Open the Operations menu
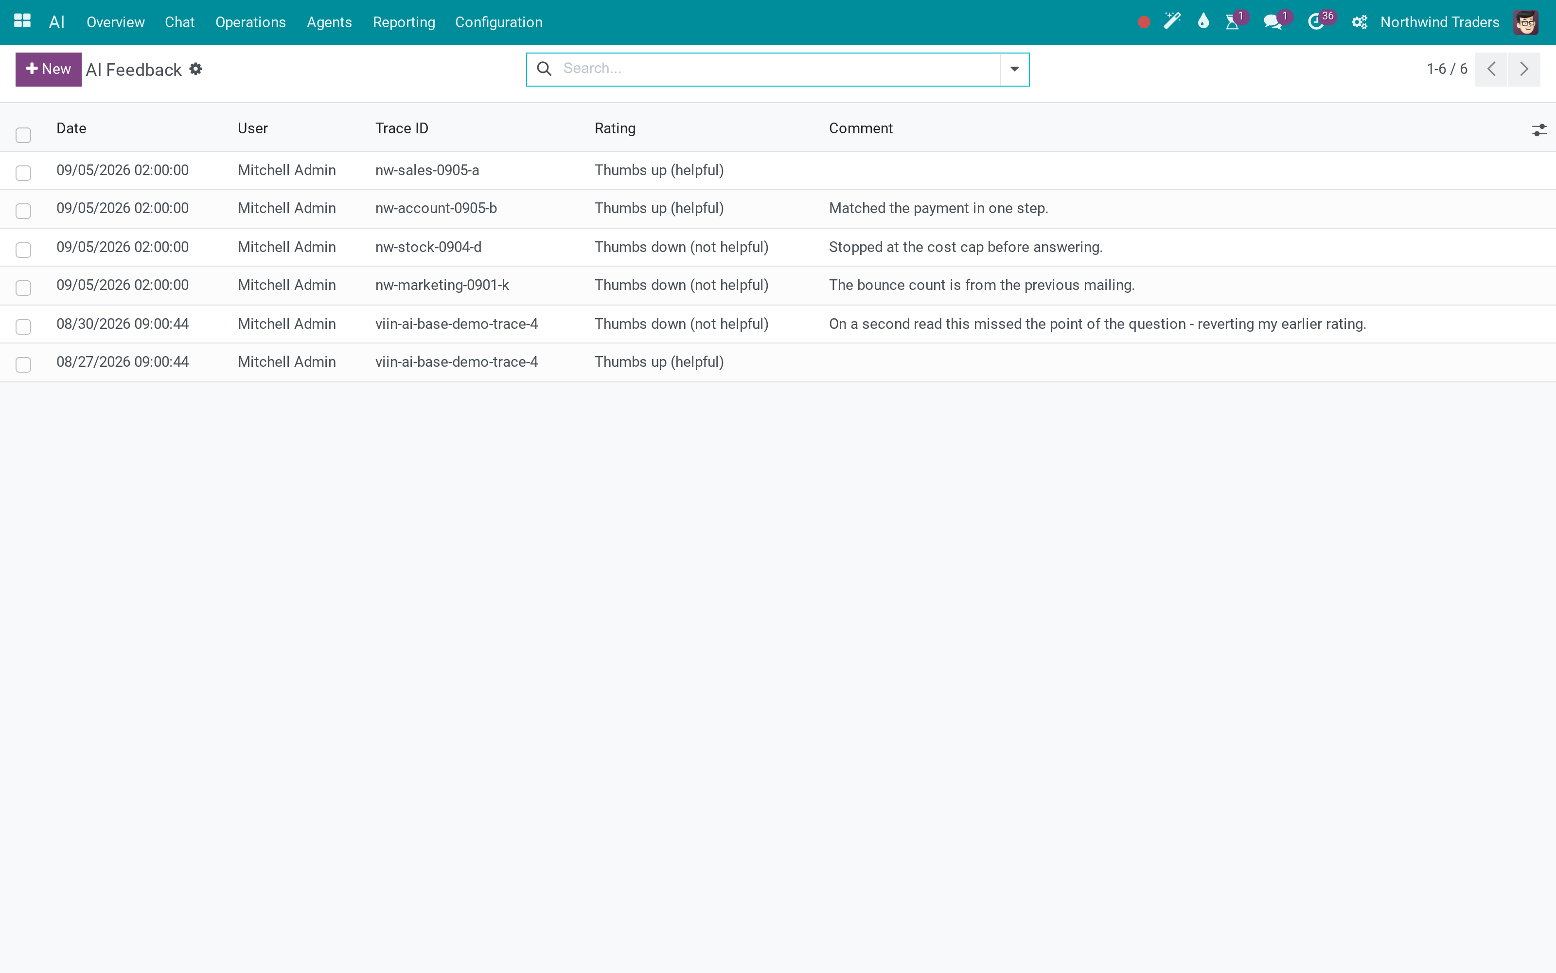 tap(251, 22)
